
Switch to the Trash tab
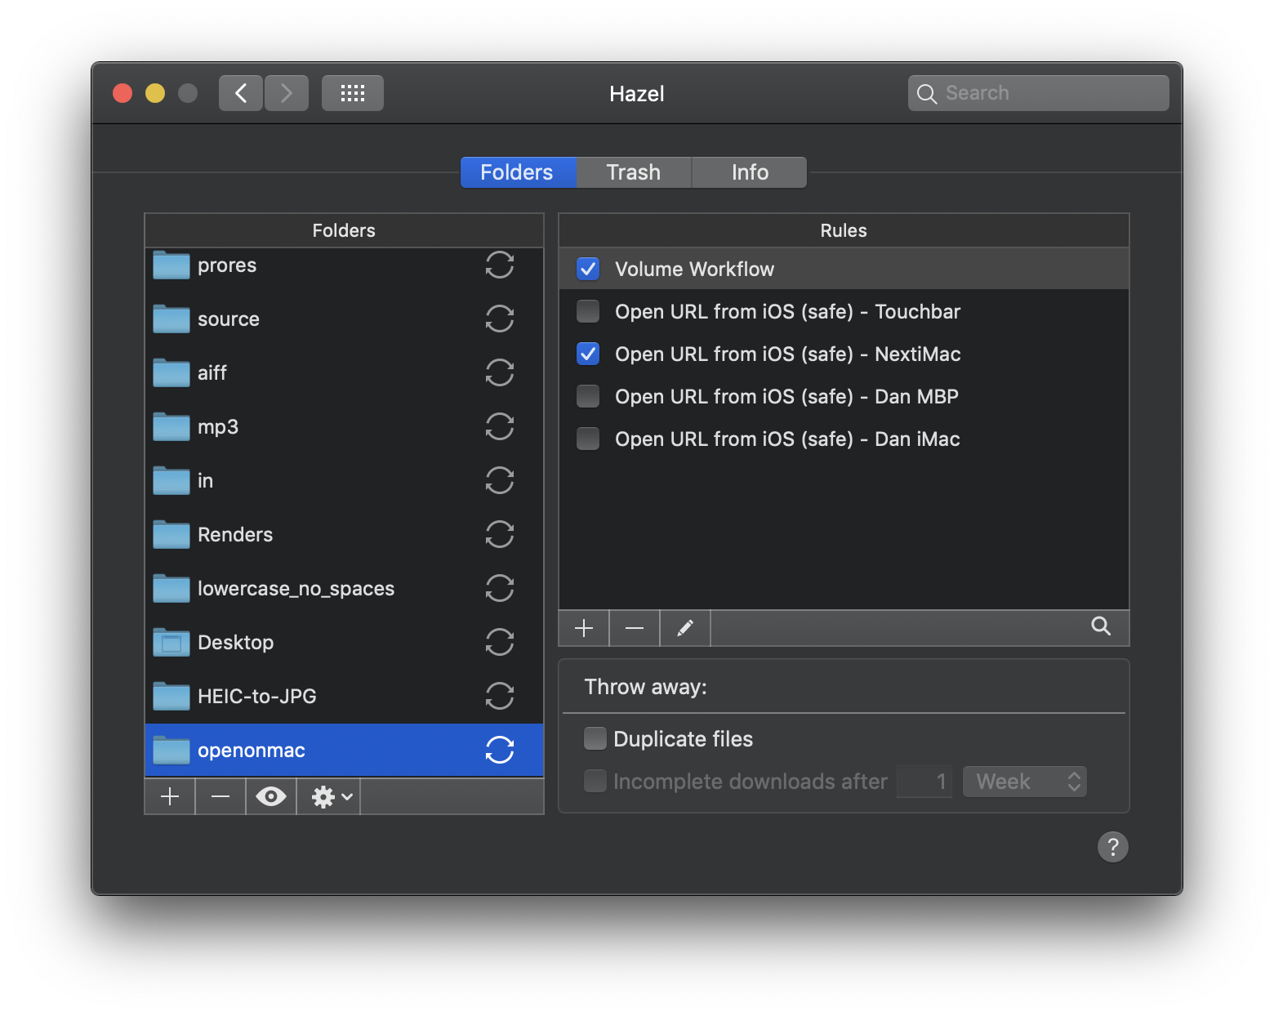634,172
